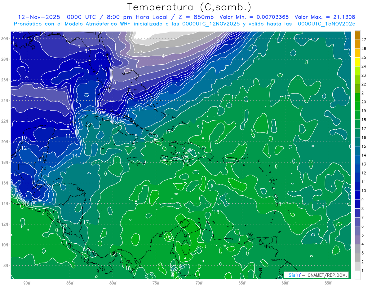
Task: Click legend scale value "24"
Action: click(x=364, y=66)
